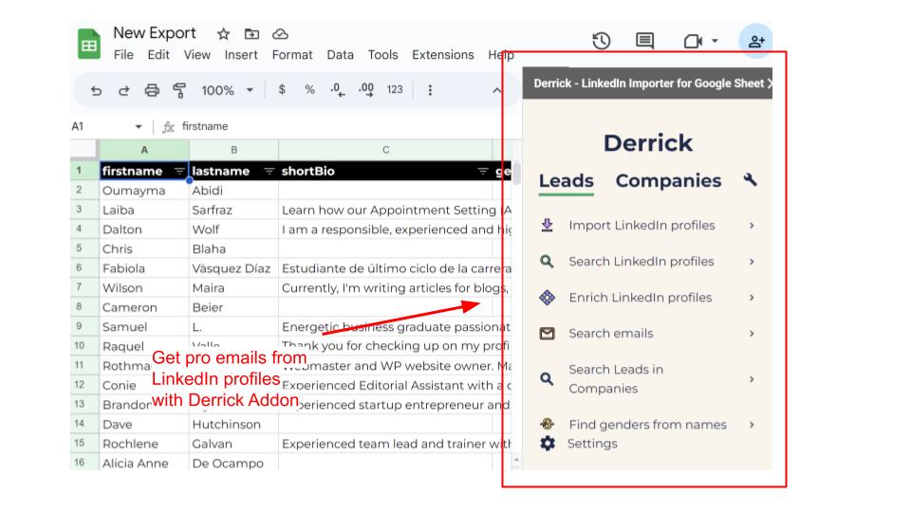Click the redo arrow in toolbar
This screenshot has width=911, height=512.
pyautogui.click(x=123, y=90)
